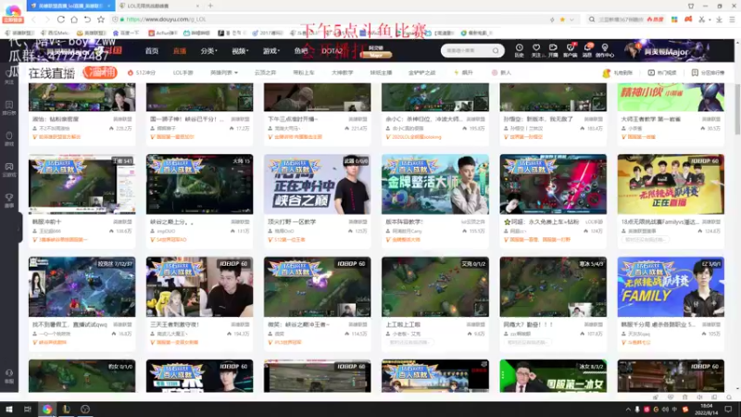Image resolution: width=741 pixels, height=417 pixels.
Task: Open the browser downloads arrow icon
Action: tap(719, 19)
